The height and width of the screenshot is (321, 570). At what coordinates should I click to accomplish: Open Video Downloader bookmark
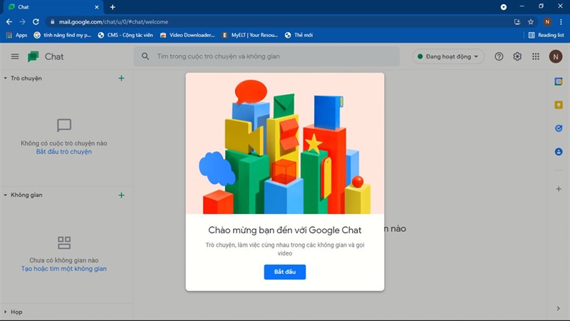(187, 35)
